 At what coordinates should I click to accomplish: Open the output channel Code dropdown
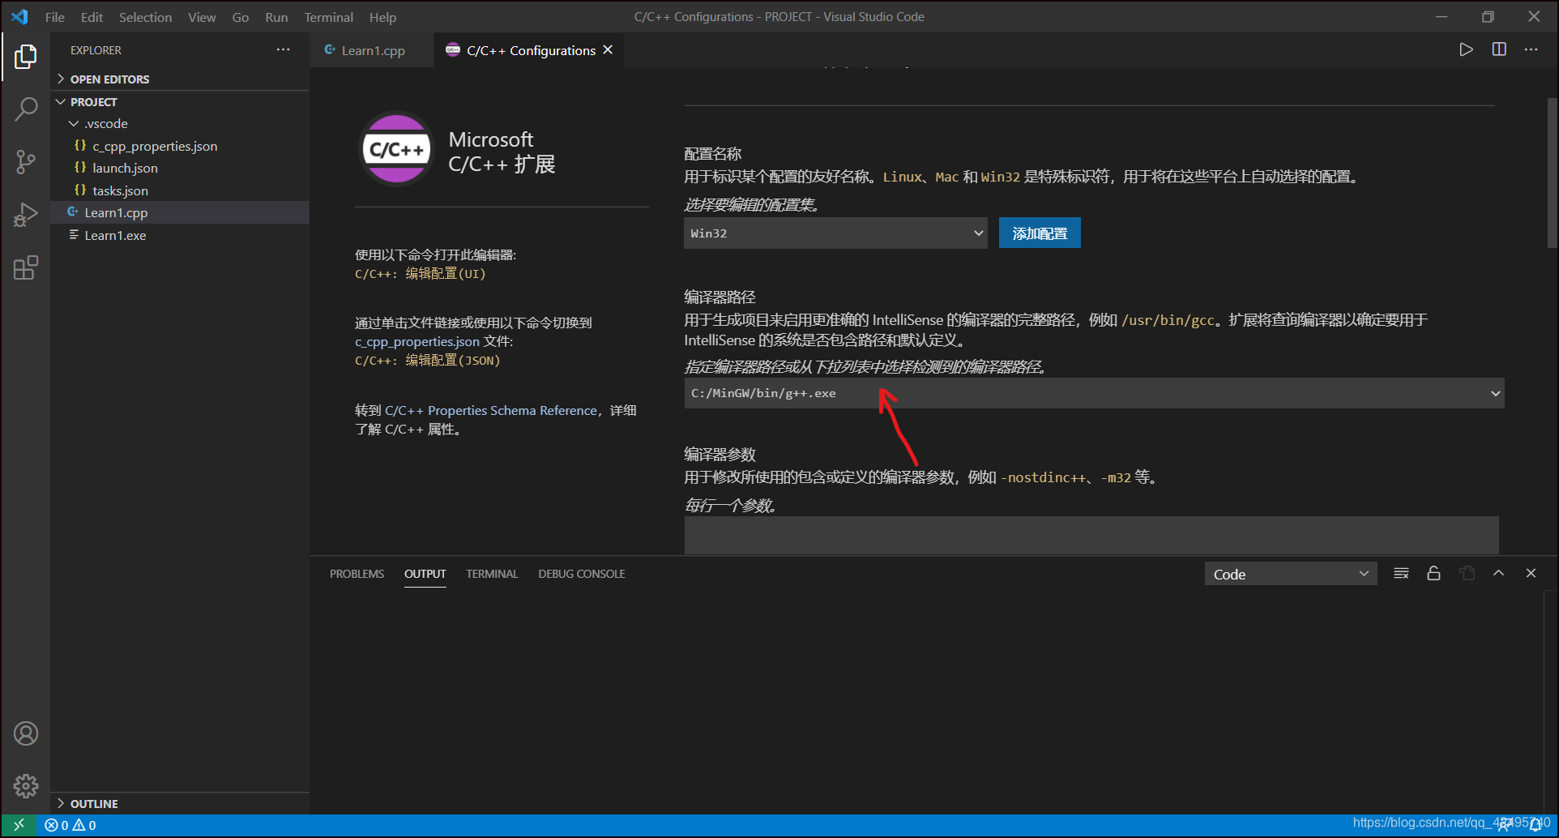click(1291, 574)
